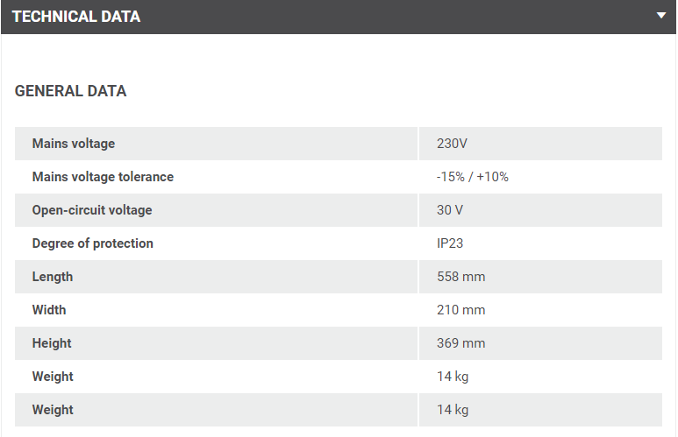
Task: Click the Weight label just below Height
Action: (53, 377)
